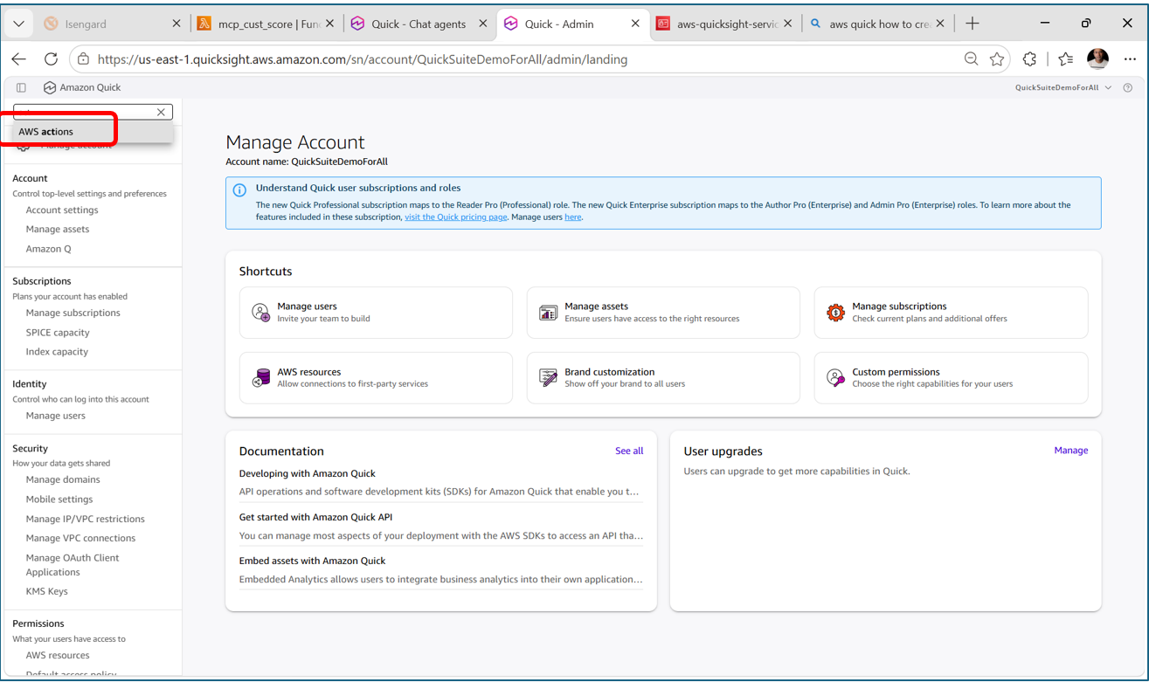Open KMS Keys in the sidebar
Viewport: 1149px width, 682px height.
coord(47,591)
